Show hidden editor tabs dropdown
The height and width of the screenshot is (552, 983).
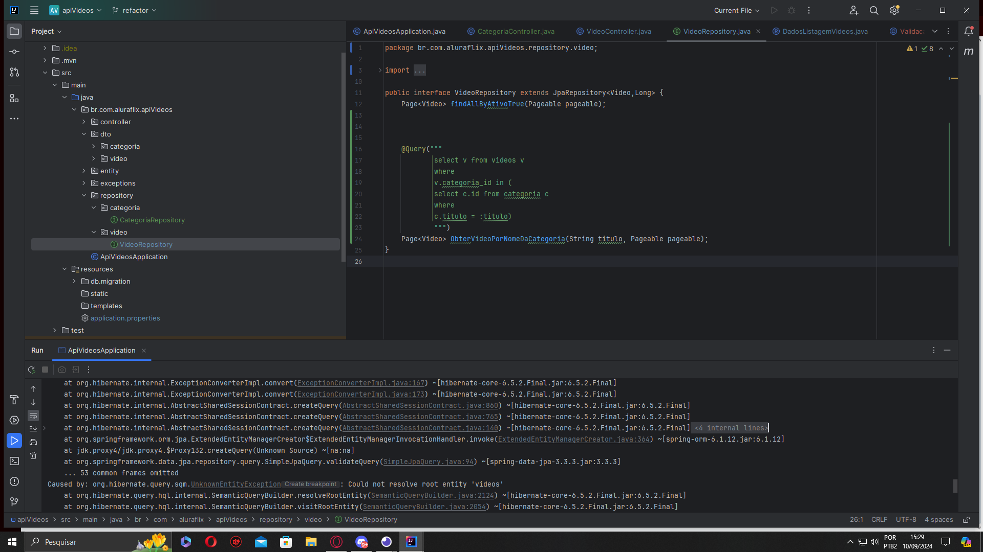(935, 31)
